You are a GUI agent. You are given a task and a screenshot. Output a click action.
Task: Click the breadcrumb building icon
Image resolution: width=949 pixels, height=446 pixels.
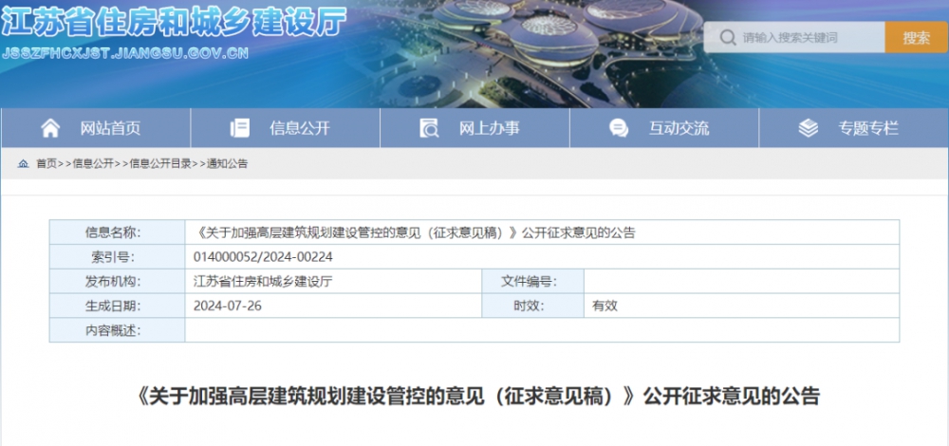[x=23, y=163]
